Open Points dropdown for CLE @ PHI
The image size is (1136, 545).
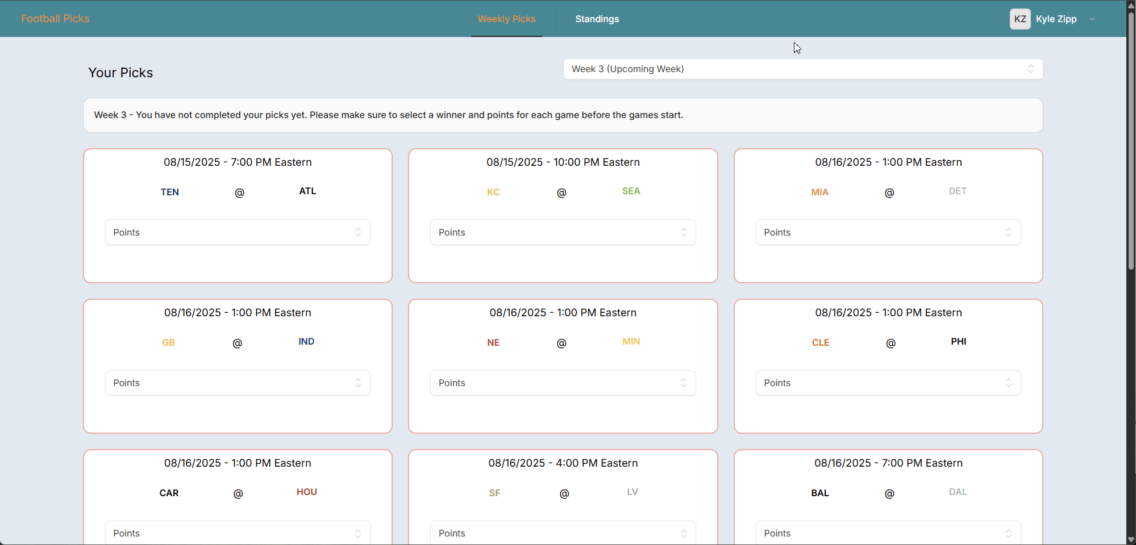[x=888, y=383]
